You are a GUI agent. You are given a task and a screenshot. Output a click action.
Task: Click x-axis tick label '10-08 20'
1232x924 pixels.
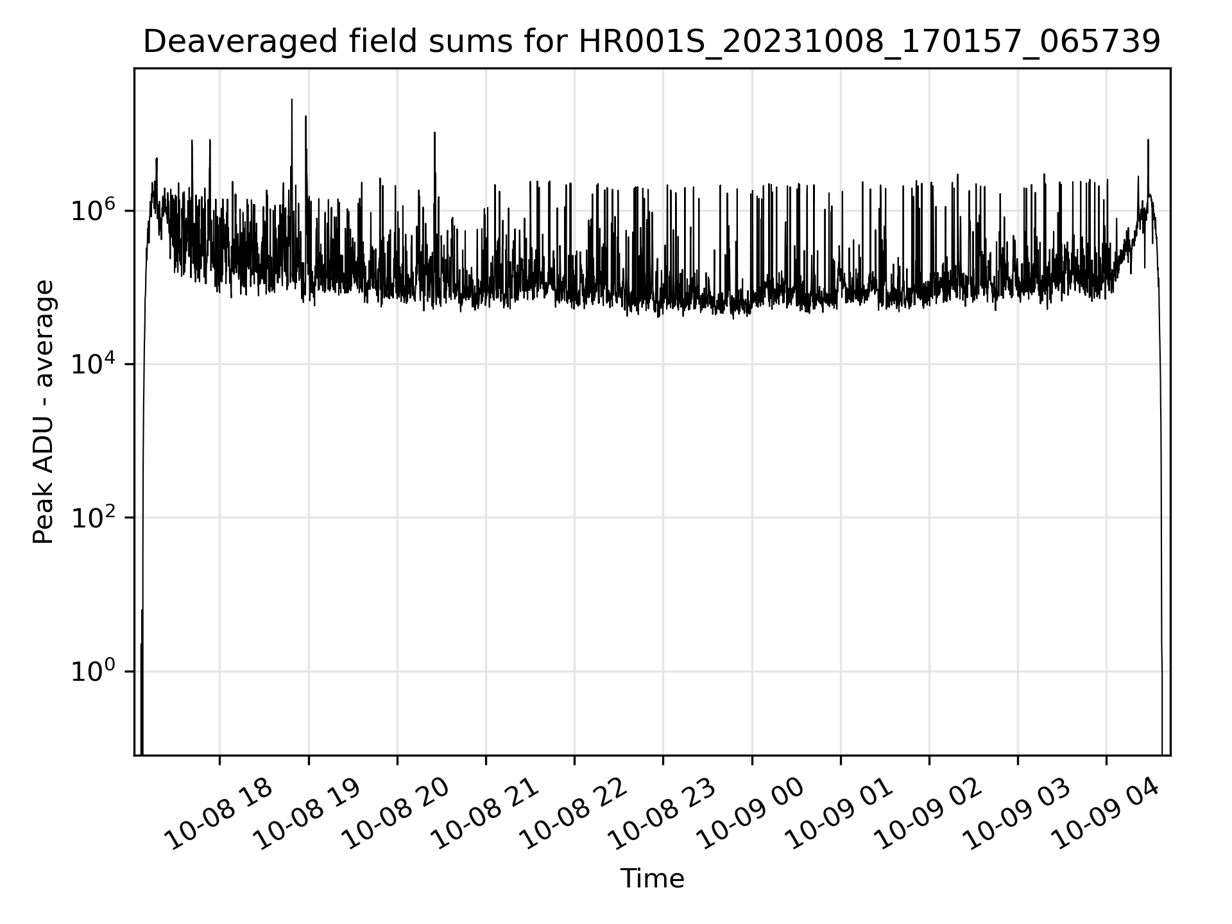pos(395,814)
